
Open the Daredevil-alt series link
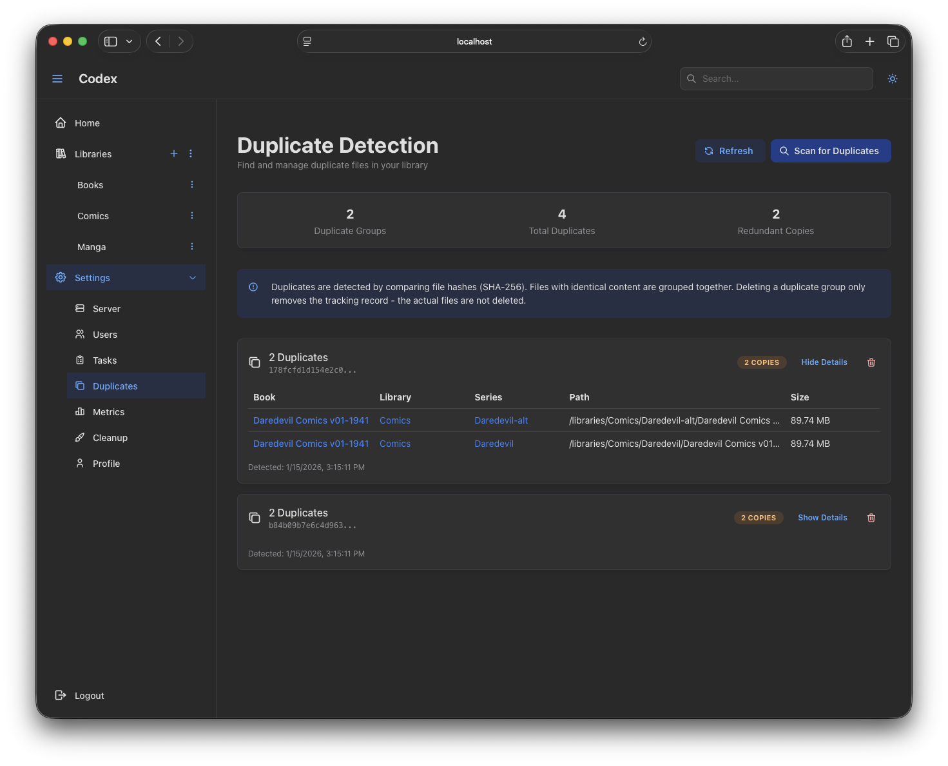point(501,420)
